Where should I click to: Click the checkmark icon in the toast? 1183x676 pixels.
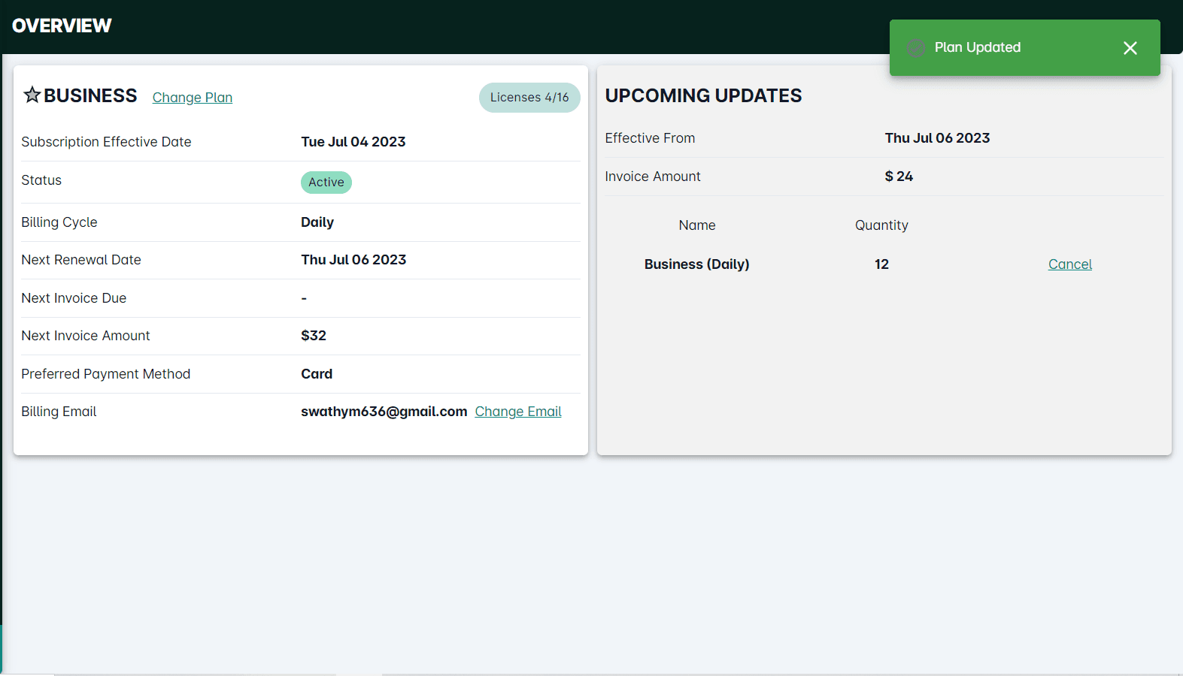[915, 48]
